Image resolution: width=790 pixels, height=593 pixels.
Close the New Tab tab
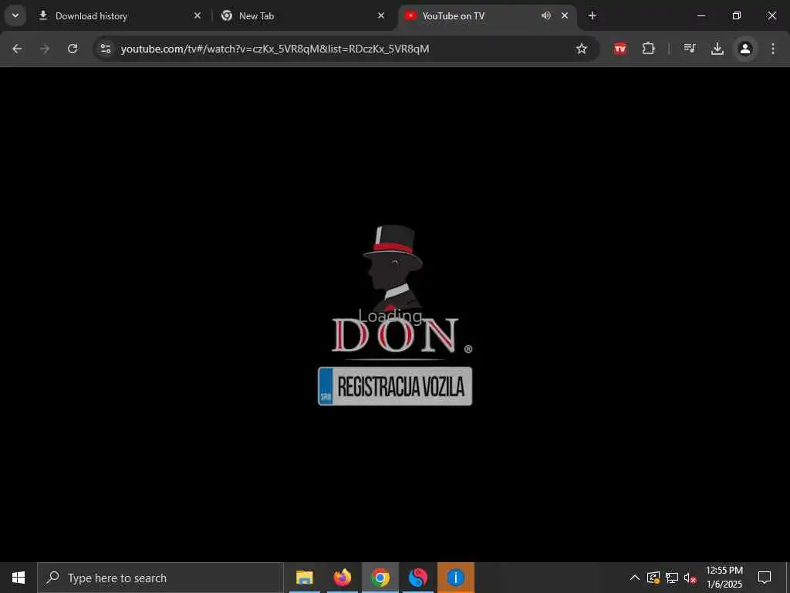(x=381, y=15)
